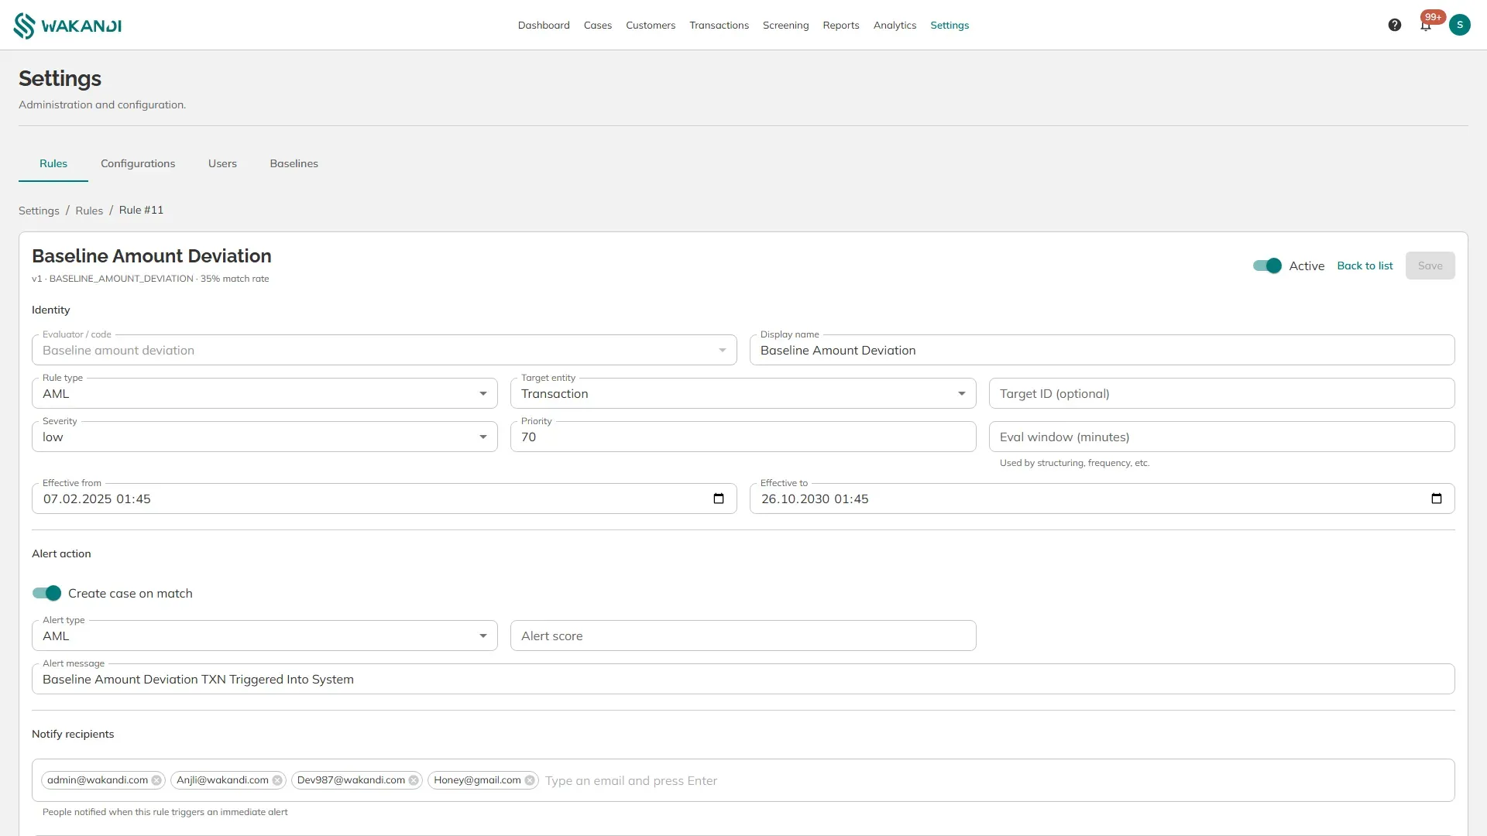The height and width of the screenshot is (836, 1487).
Task: Open the Effective to calendar picker icon
Action: [1437, 499]
